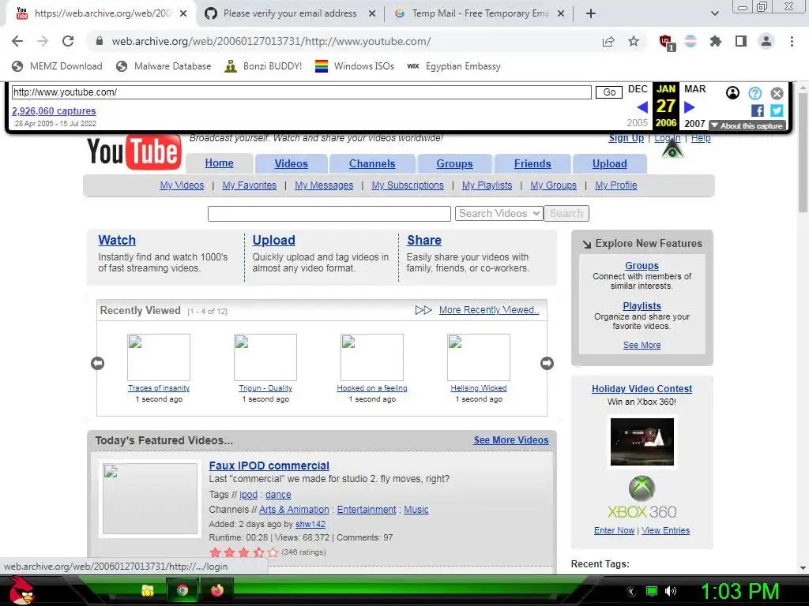Close the GitHub verify email tab
The image size is (809, 606).
click(x=371, y=13)
